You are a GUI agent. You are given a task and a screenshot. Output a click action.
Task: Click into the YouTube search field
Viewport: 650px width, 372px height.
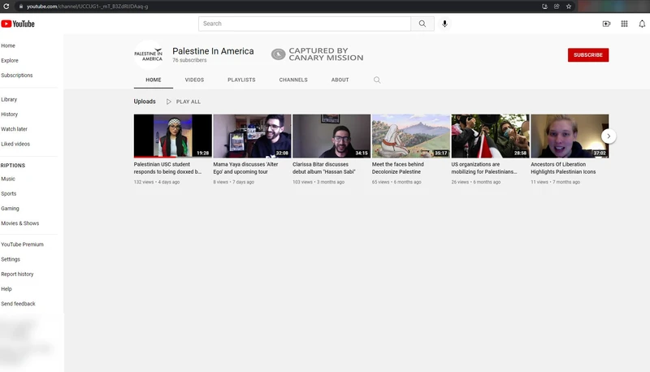[x=305, y=24]
